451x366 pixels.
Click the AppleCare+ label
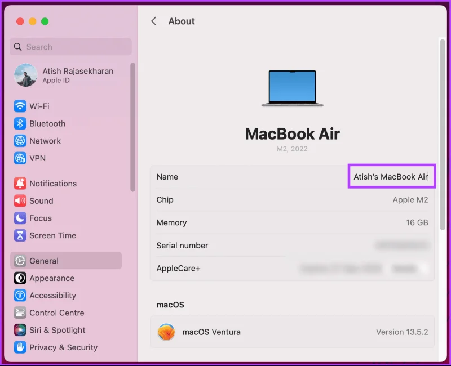tap(178, 269)
